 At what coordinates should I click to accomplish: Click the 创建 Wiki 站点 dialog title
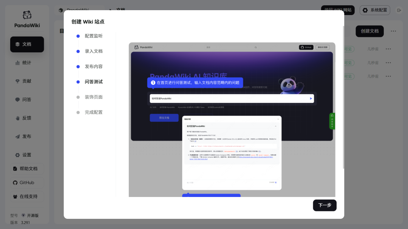pos(88,22)
